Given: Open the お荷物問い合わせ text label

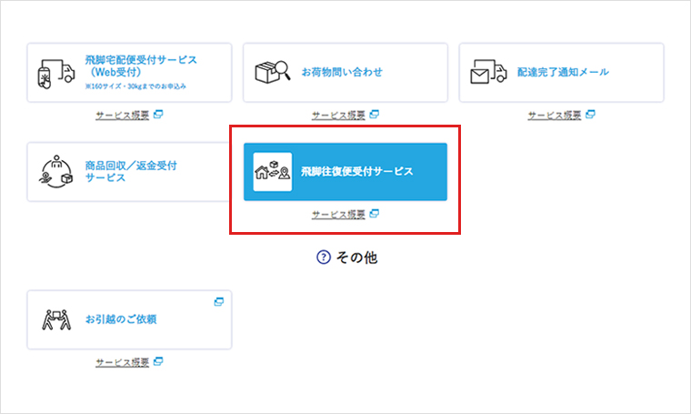Looking at the screenshot, I should click(x=342, y=72).
